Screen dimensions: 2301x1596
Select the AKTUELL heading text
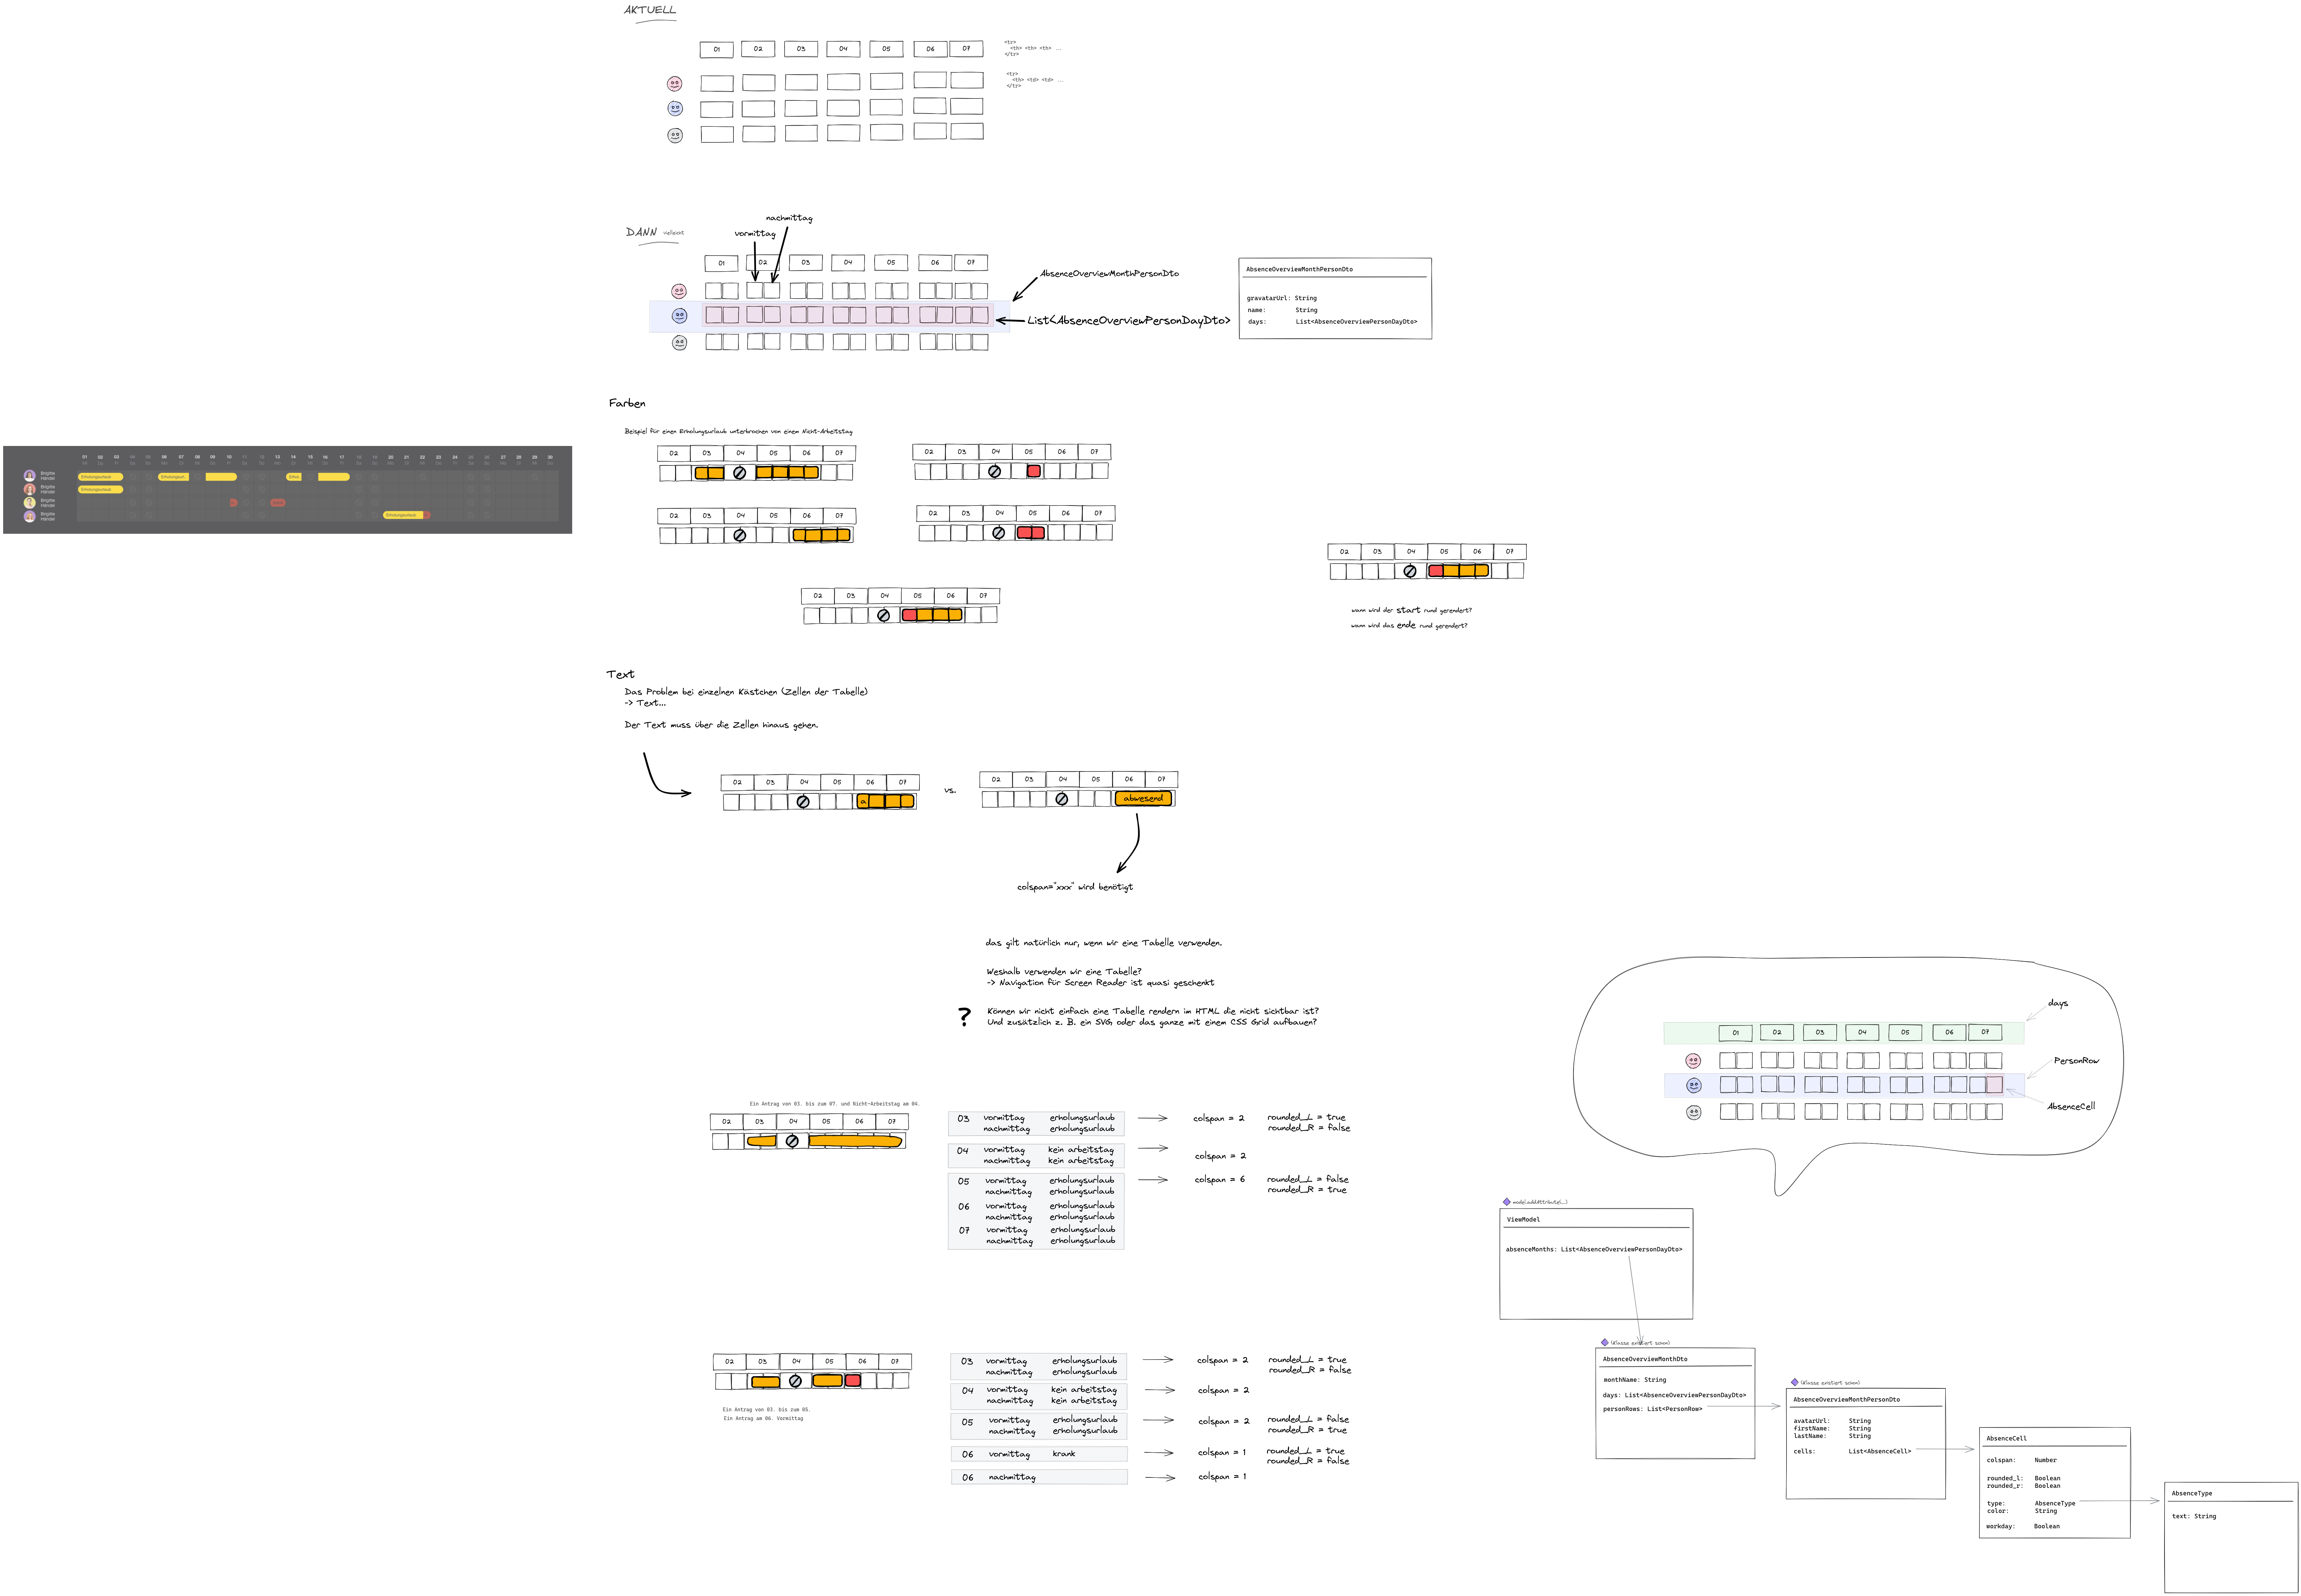[x=650, y=10]
